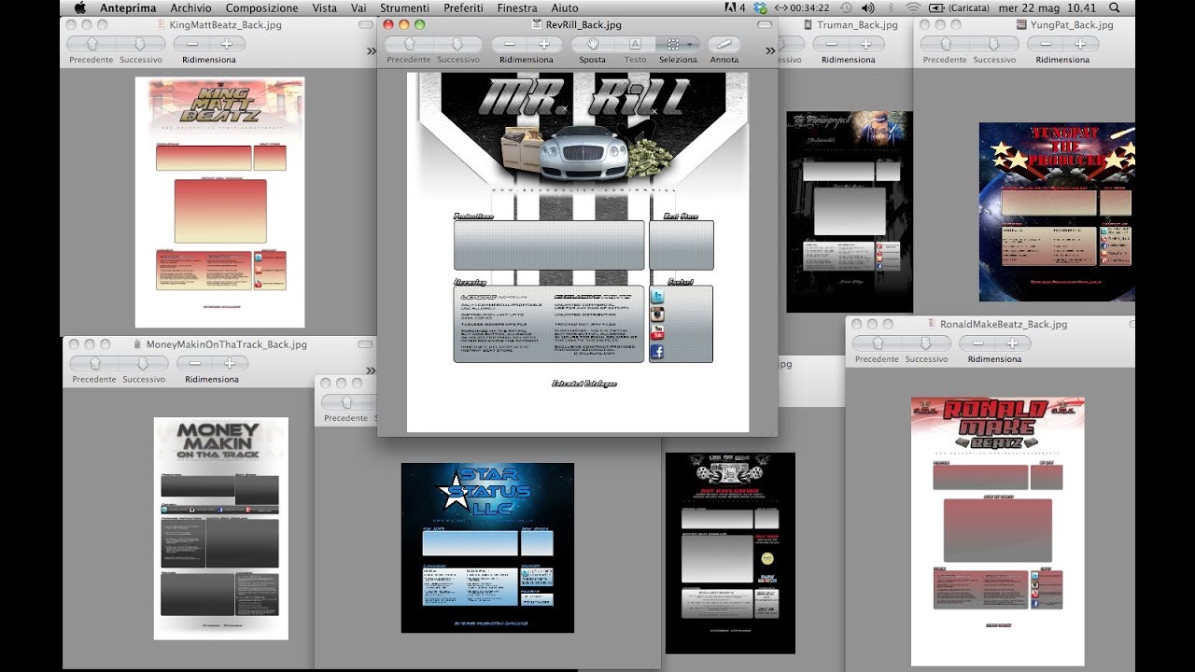
Task: Zoom in with plus in Truman_Back window
Action: coord(866,44)
